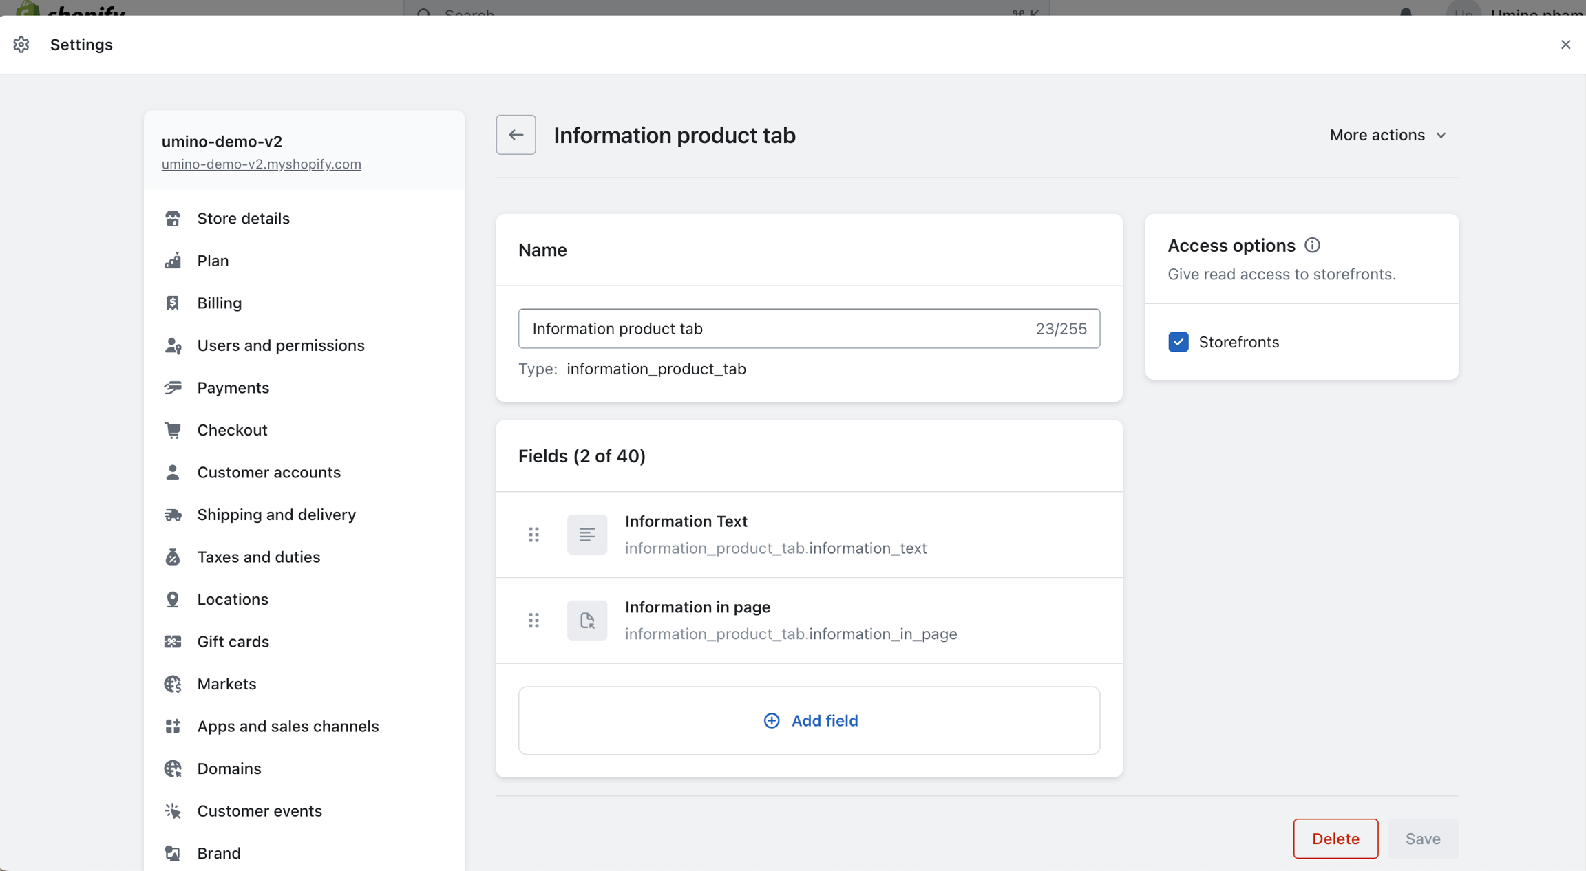Image resolution: width=1586 pixels, height=871 pixels.
Task: Close the Settings window
Action: tap(1565, 45)
